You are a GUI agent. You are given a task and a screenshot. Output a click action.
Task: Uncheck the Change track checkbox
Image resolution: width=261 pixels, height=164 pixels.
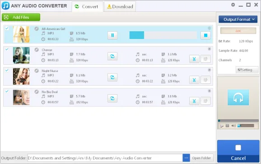(x=7, y=49)
